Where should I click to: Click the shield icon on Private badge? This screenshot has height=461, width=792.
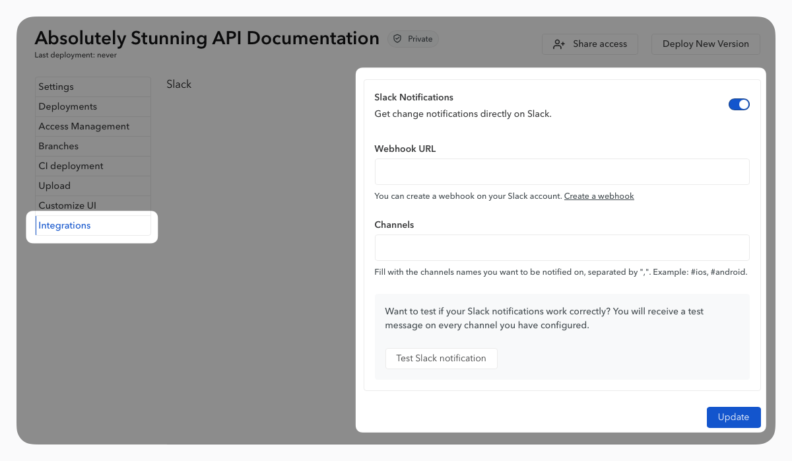tap(397, 39)
